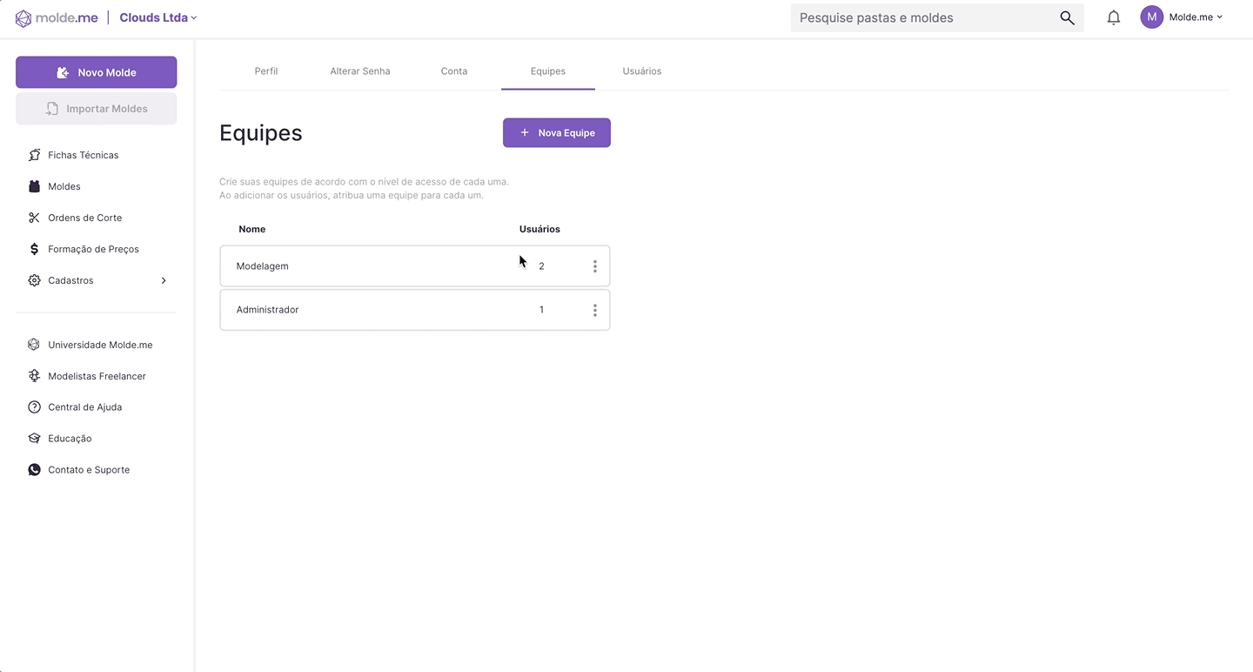1253x672 pixels.
Task: Switch to the Usuários tab
Action: pyautogui.click(x=641, y=71)
